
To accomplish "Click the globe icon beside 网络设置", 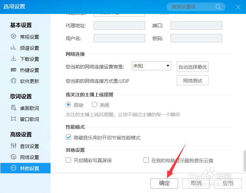I will pos(14,157).
